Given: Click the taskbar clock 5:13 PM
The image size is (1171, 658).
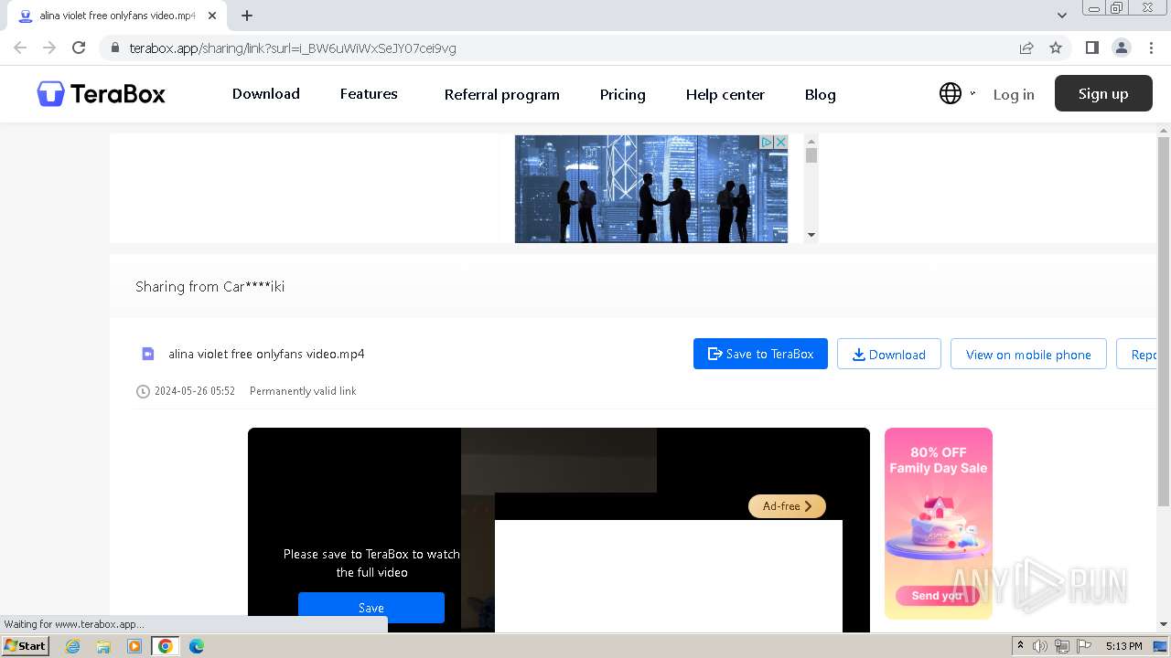Looking at the screenshot, I should pos(1123,646).
